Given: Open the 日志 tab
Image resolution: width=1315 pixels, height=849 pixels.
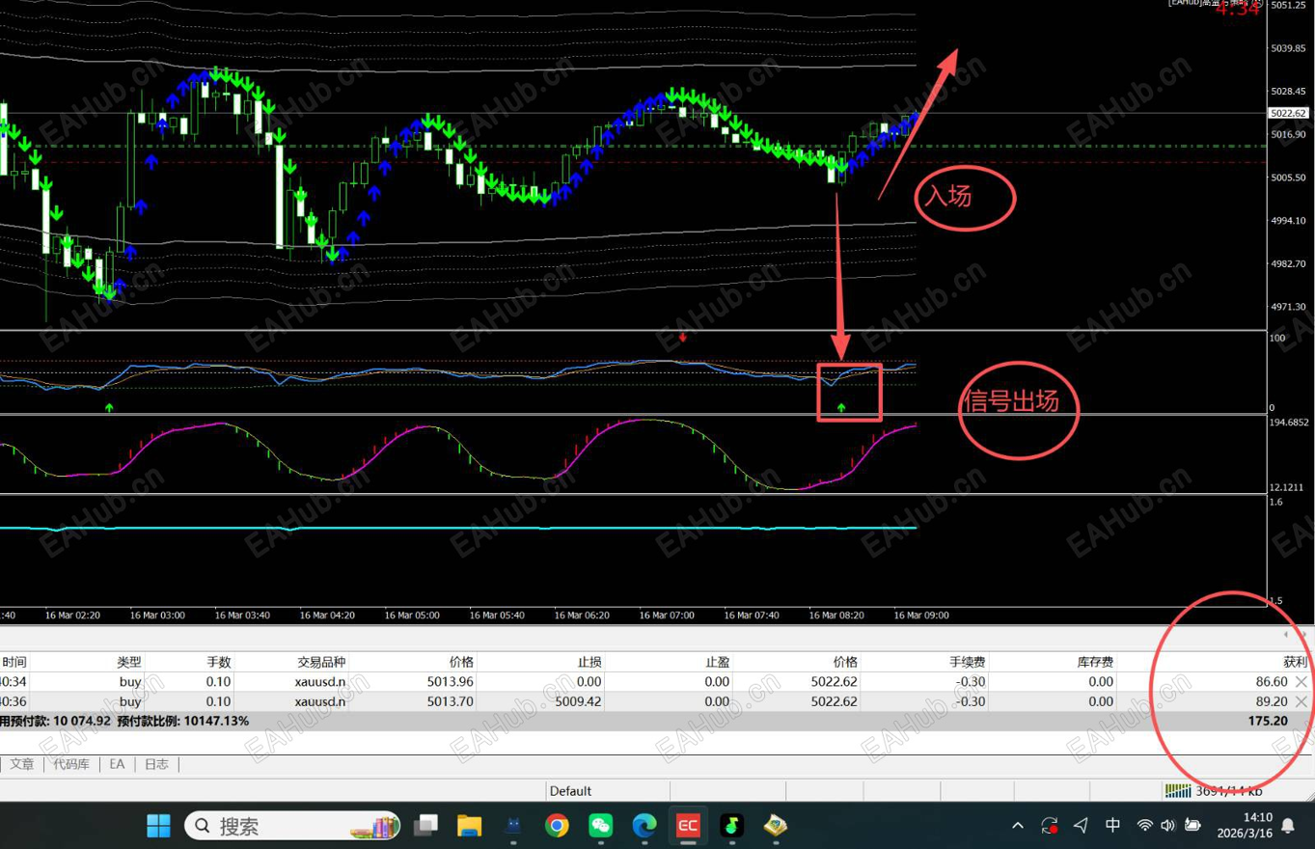Looking at the screenshot, I should pos(156,764).
